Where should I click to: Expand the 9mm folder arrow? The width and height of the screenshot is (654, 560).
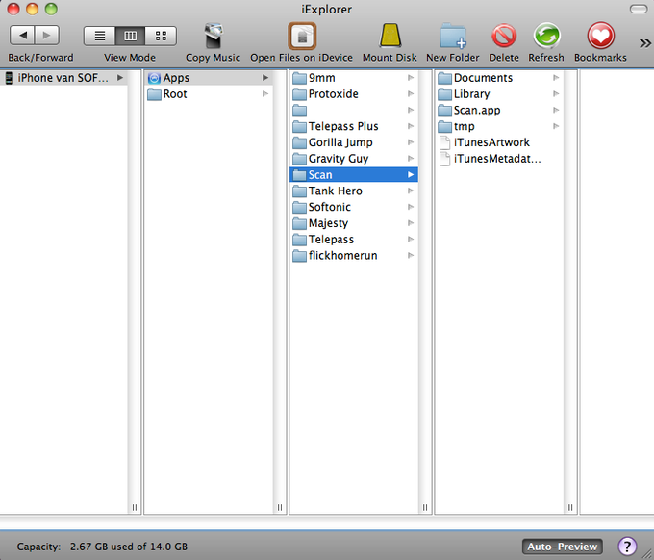coord(411,78)
